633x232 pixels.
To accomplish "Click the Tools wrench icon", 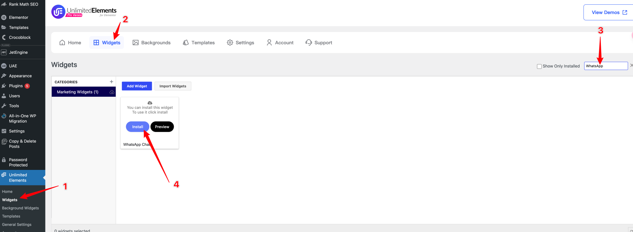I will (4, 106).
